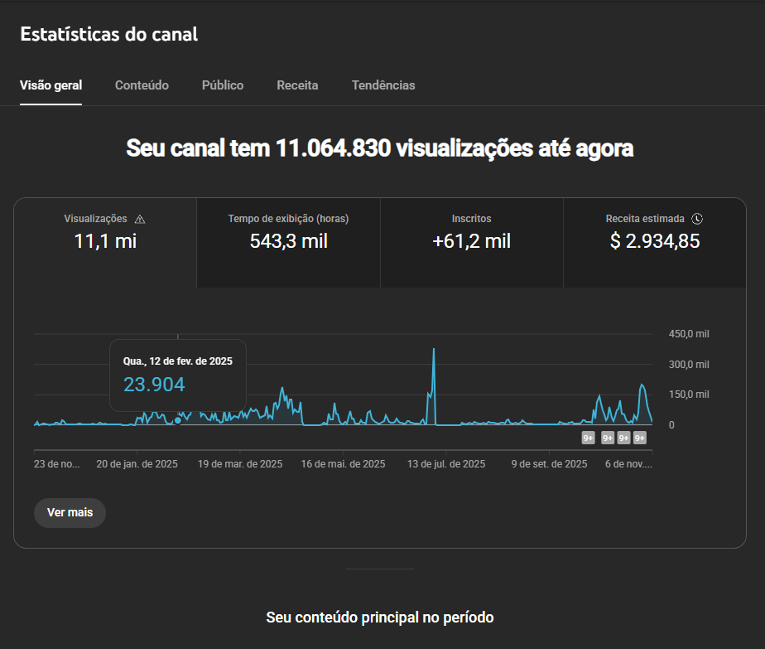Click the 23.904 value in the chart tooltip
The width and height of the screenshot is (765, 649).
154,385
